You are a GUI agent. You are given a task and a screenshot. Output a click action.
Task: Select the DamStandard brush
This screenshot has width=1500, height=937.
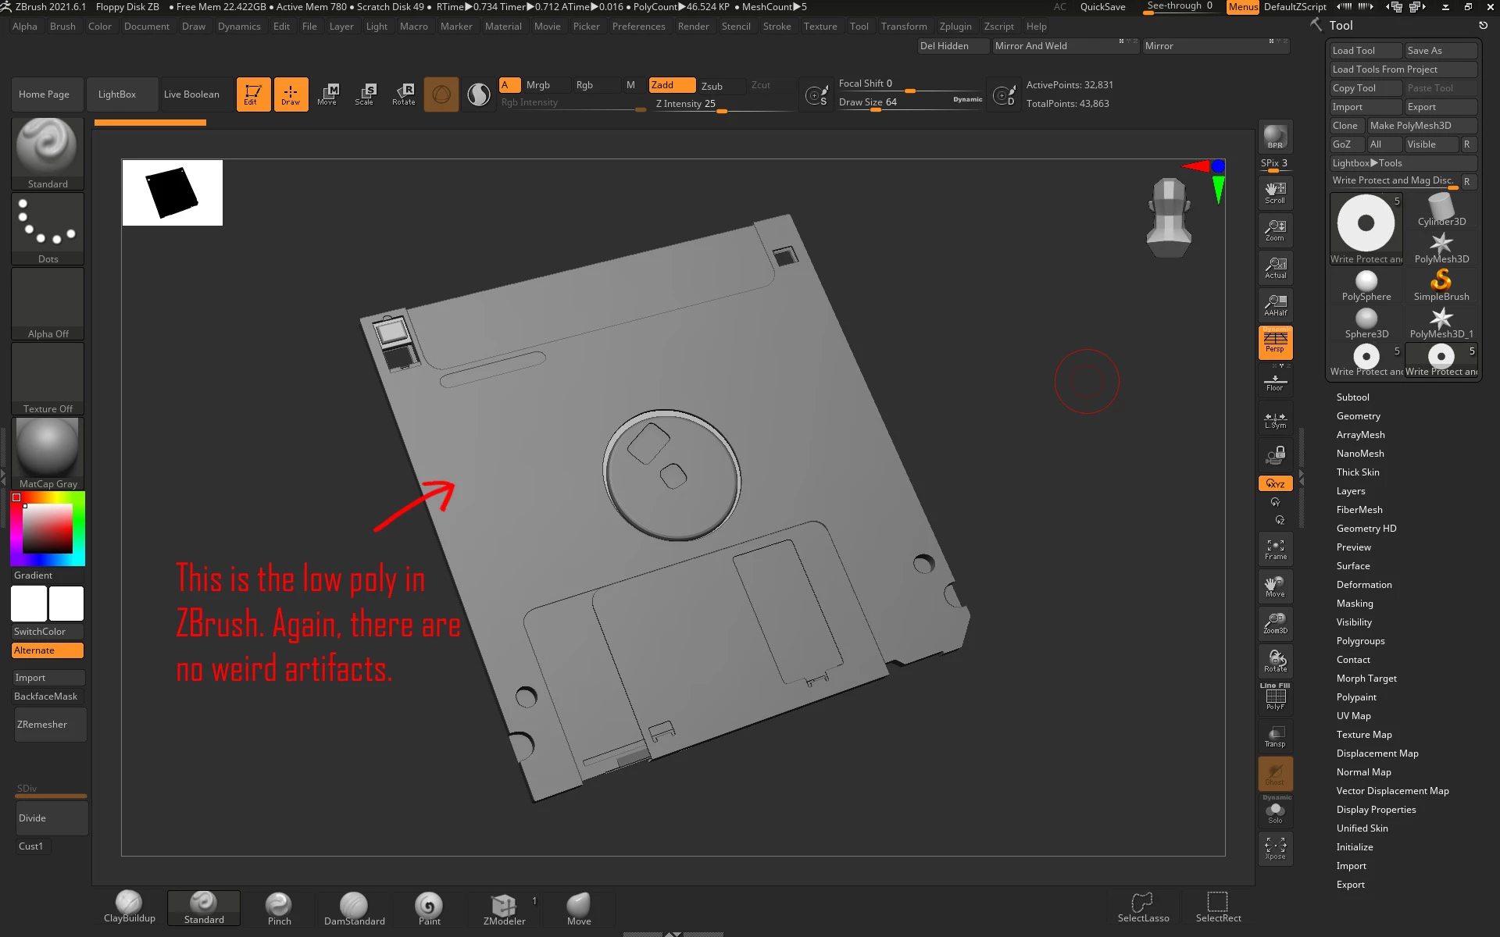(354, 908)
